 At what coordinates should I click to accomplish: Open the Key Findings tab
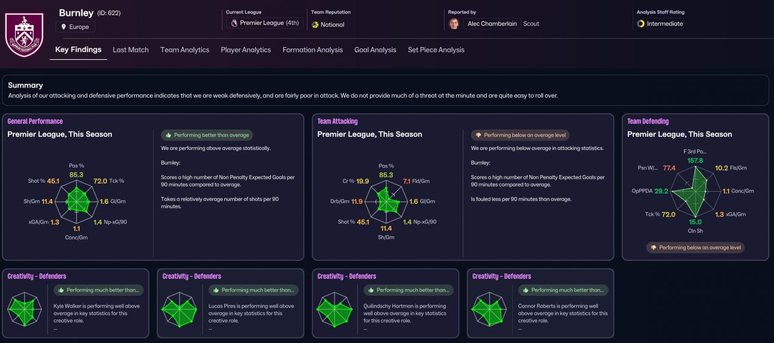[x=78, y=50]
